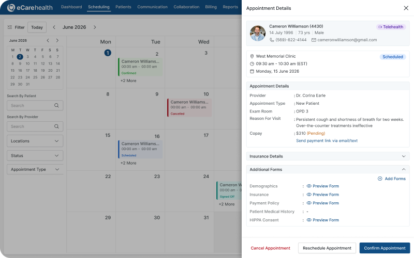414x258 pixels.
Task: Open the Collaboration tab
Action: pyautogui.click(x=186, y=7)
